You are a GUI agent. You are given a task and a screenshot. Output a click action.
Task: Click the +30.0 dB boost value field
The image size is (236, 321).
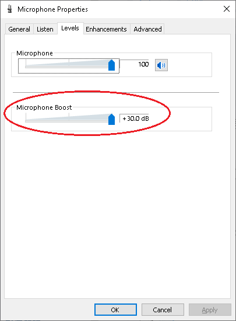point(135,118)
